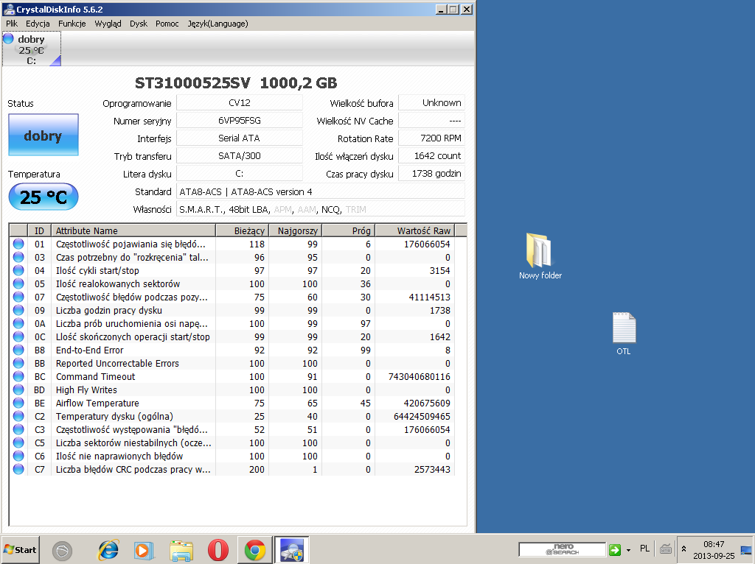Select the 'Nowy folder' desktop icon

[x=540, y=256]
